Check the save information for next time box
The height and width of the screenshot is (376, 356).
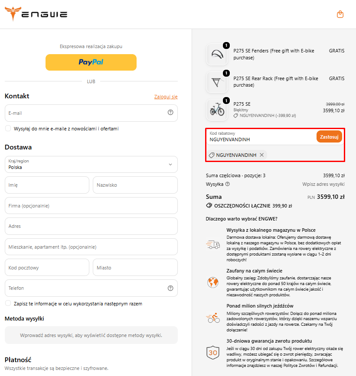[8, 303]
